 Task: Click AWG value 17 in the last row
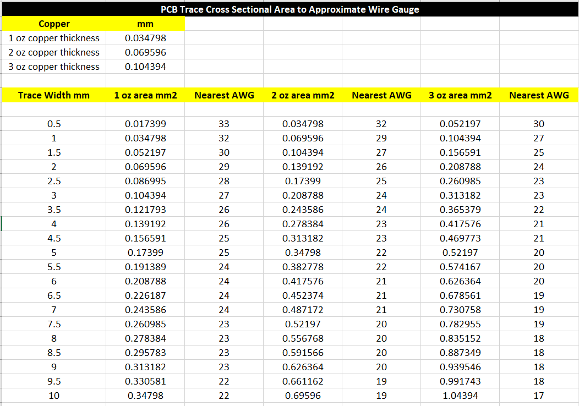click(539, 396)
